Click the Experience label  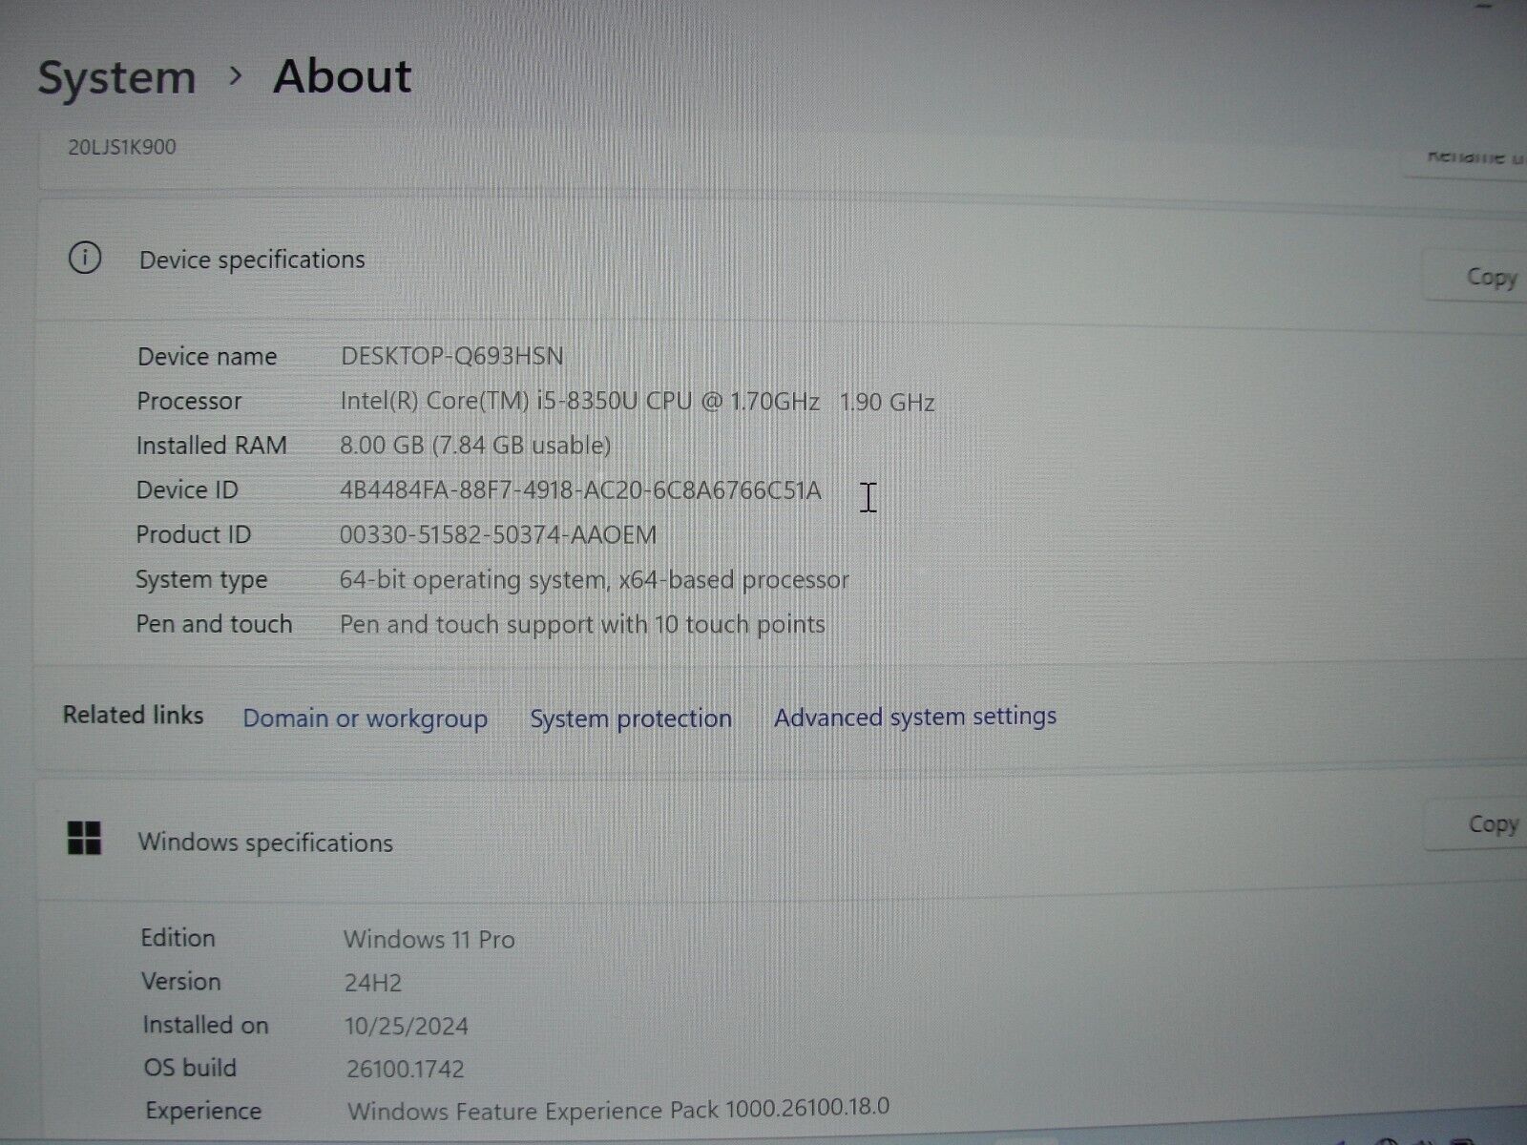pyautogui.click(x=203, y=1111)
